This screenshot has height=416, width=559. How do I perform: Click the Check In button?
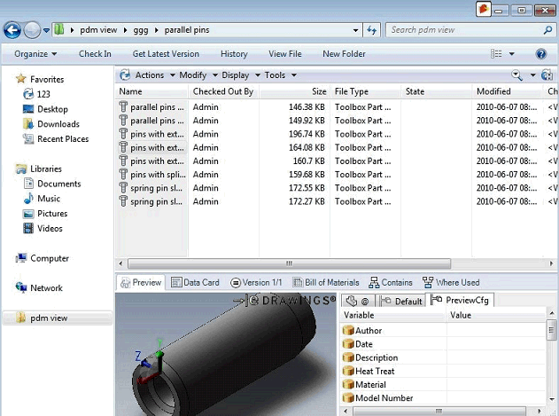[x=95, y=54]
